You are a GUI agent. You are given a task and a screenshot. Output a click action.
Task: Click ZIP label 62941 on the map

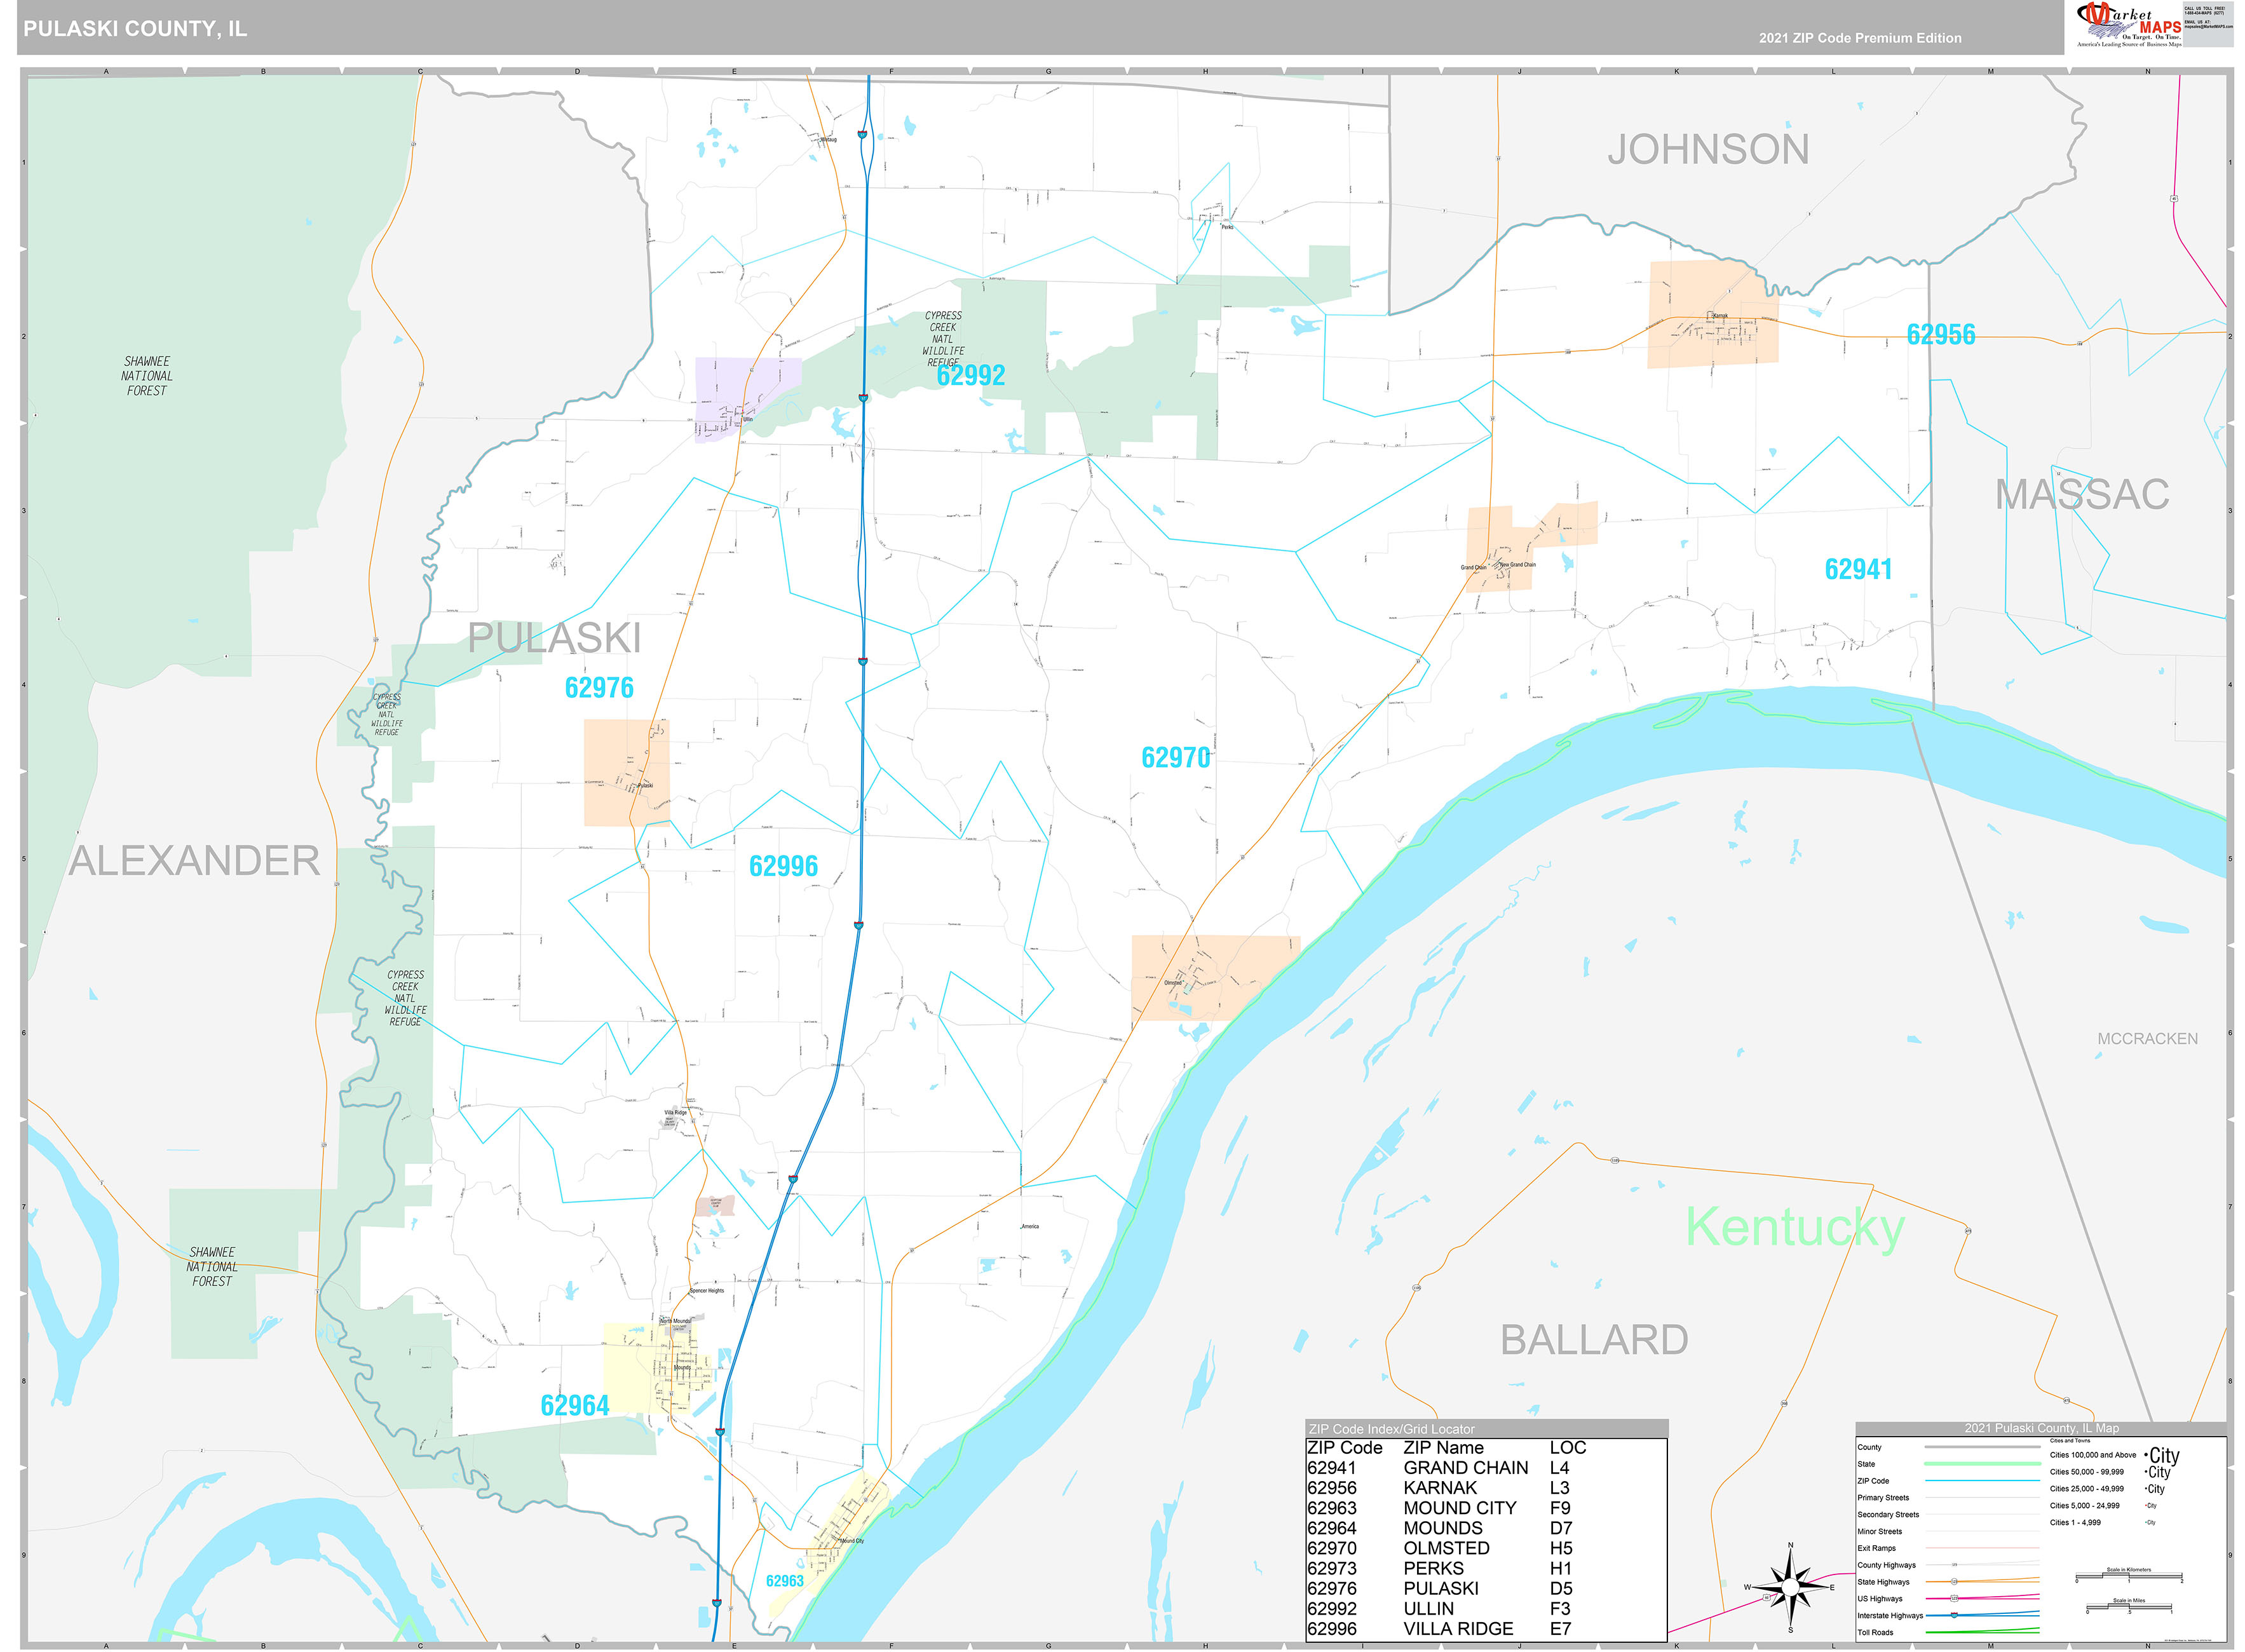1858,569
